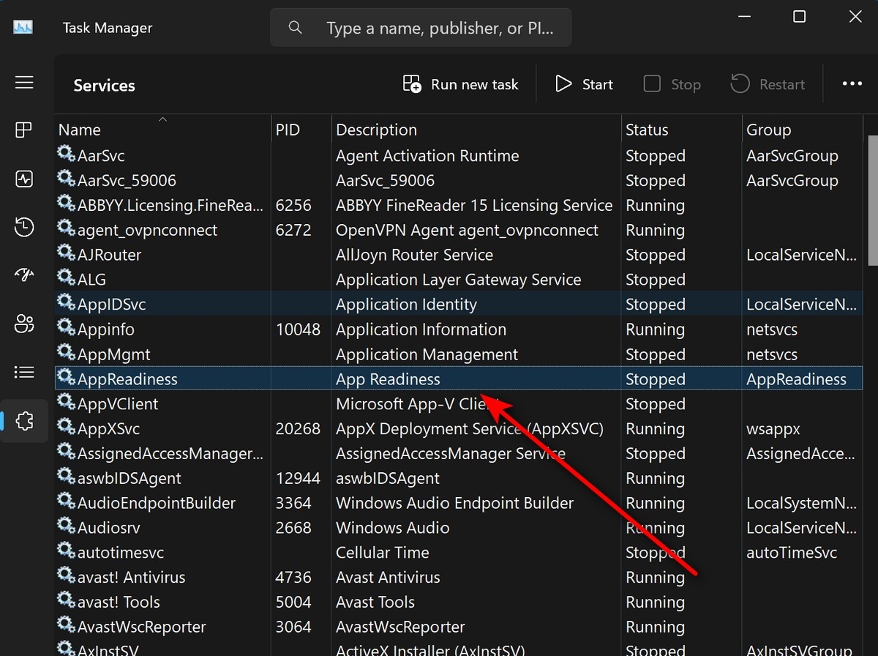Open the Processes page icon

[24, 130]
